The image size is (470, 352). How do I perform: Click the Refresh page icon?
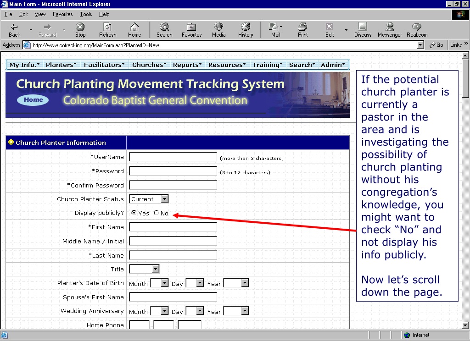tap(107, 27)
